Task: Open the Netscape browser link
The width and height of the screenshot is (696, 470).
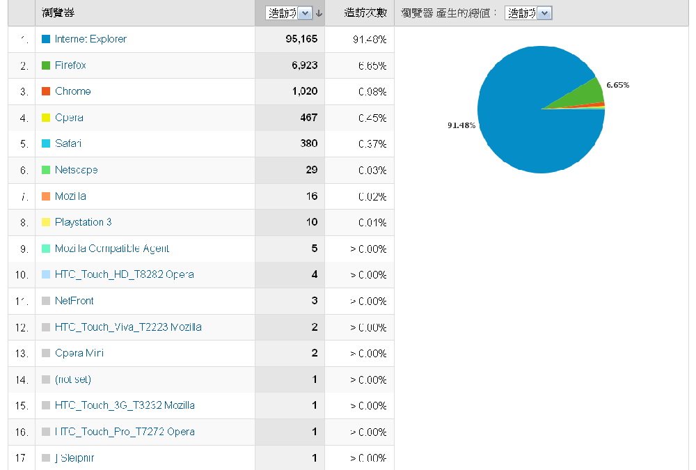Action: (76, 170)
